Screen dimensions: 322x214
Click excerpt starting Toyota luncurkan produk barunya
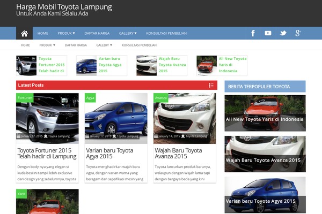pos(182,173)
